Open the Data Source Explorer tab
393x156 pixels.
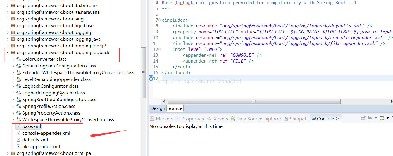click(x=256, y=119)
